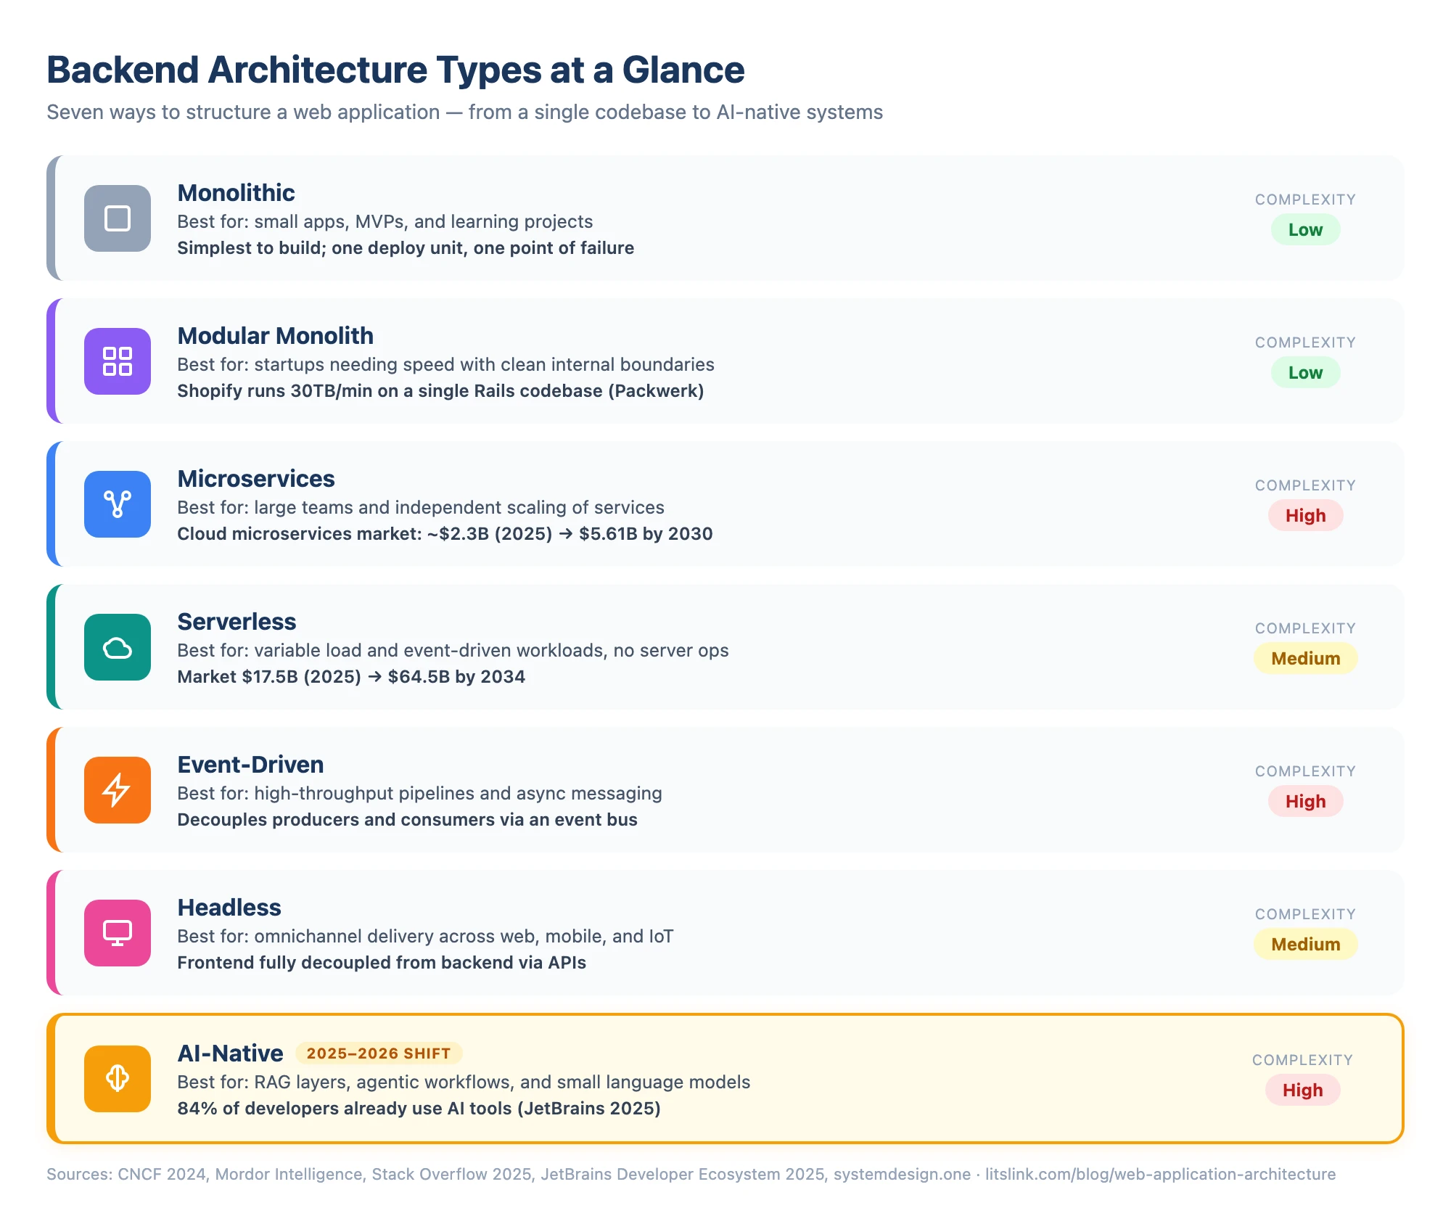The width and height of the screenshot is (1451, 1216).
Task: Click text Cloud microservices market: ~$2.3B
Action: tap(445, 534)
